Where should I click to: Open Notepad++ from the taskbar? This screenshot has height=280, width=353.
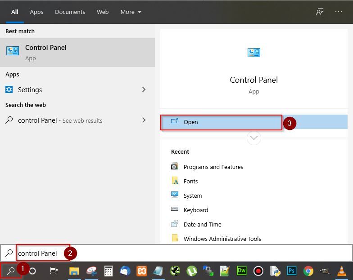point(225,271)
